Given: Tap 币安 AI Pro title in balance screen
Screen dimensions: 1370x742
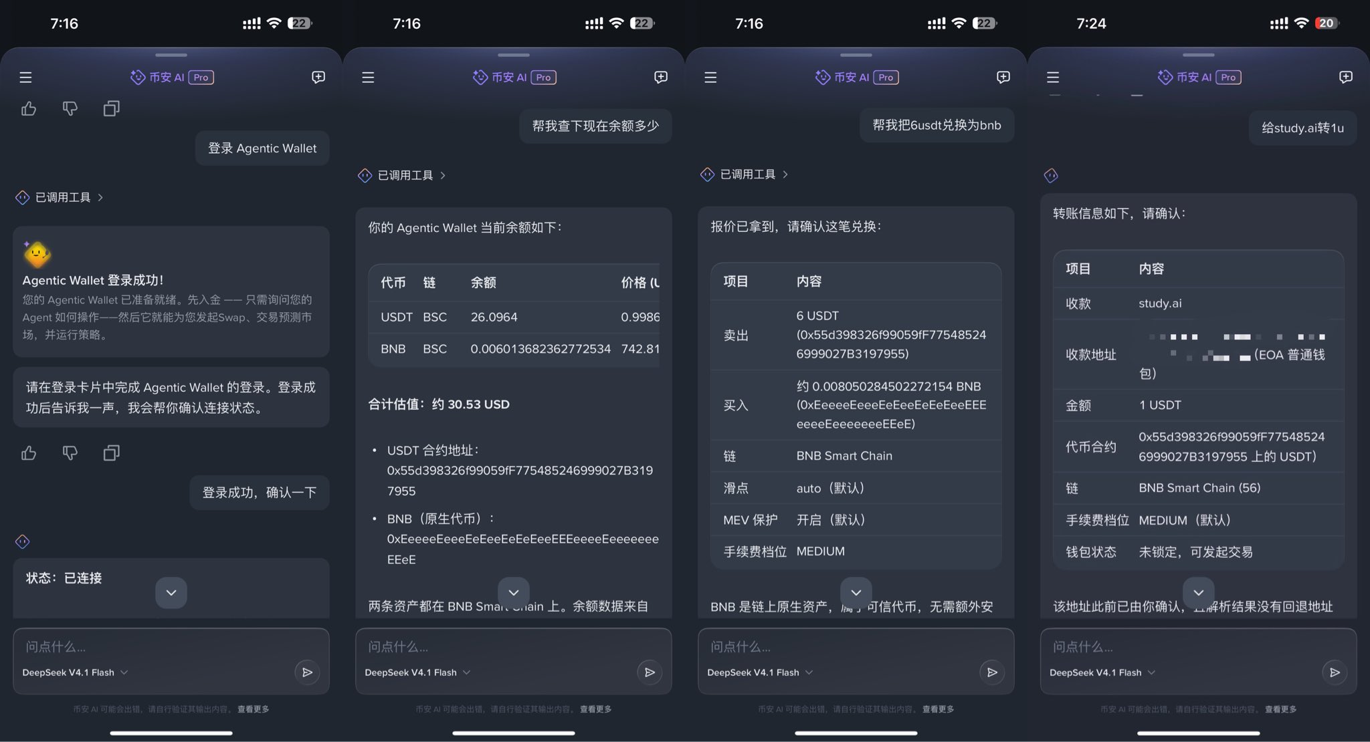Looking at the screenshot, I should (x=514, y=78).
